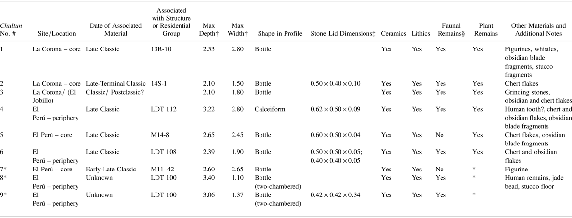Click the 'Max Depth' column header
This screenshot has height=218, width=572.
[209, 29]
